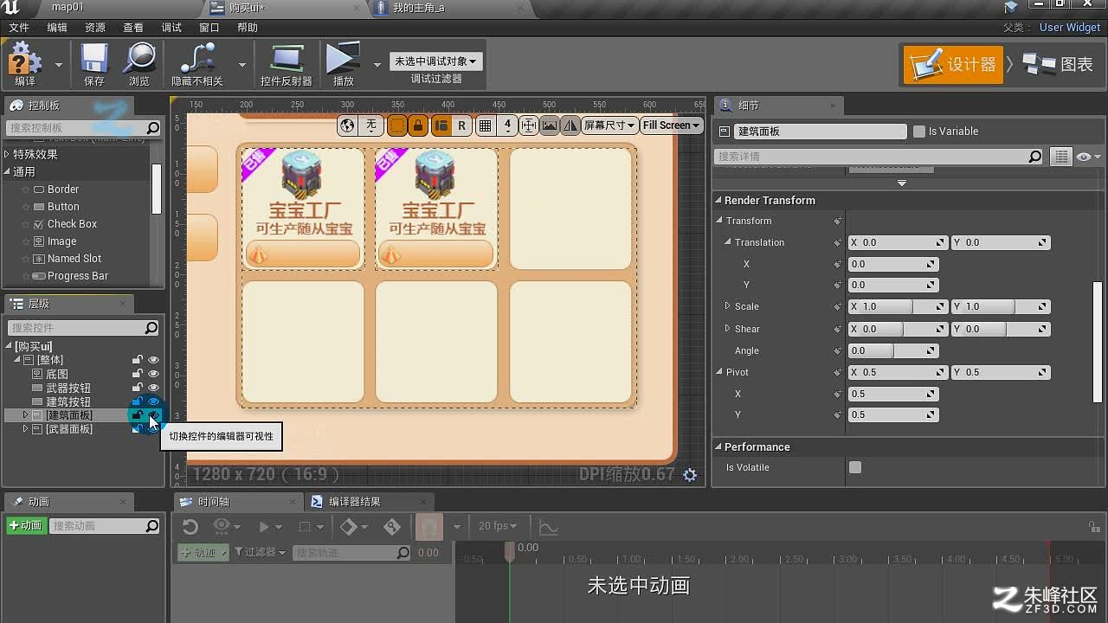The height and width of the screenshot is (623, 1108).
Task: Open localization globe in viewport toolbar
Action: click(347, 125)
